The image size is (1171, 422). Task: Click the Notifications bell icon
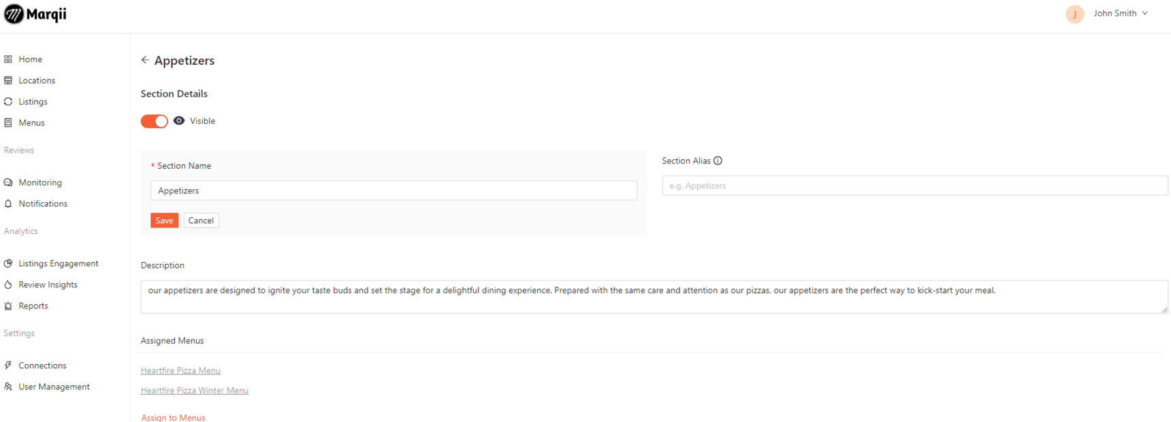[x=8, y=204]
